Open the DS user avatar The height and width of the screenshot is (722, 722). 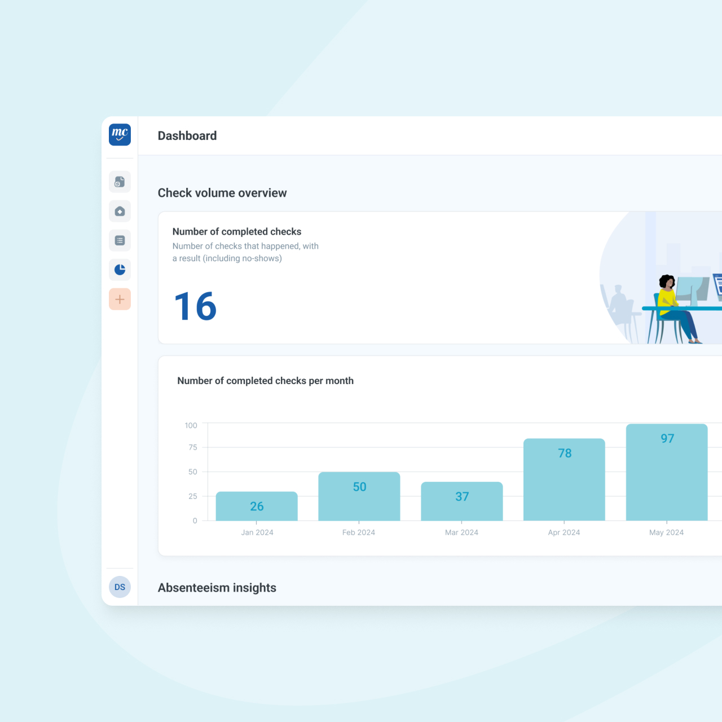click(x=120, y=587)
